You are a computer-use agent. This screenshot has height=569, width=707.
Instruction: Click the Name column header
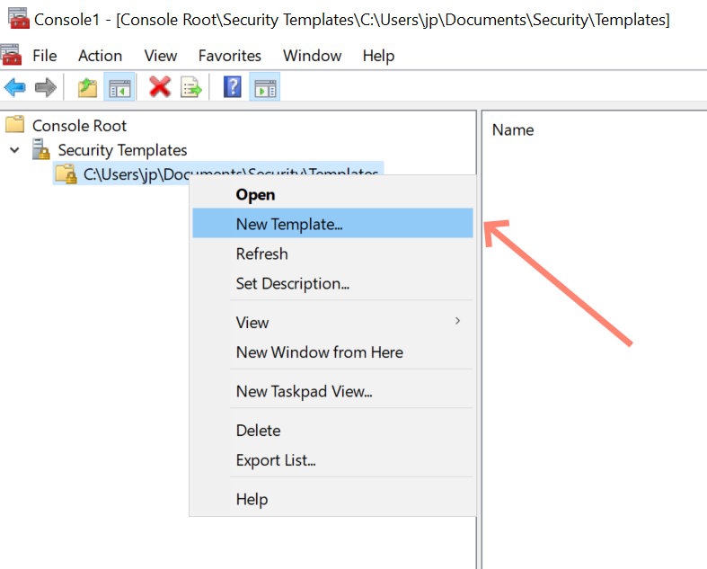(x=513, y=130)
